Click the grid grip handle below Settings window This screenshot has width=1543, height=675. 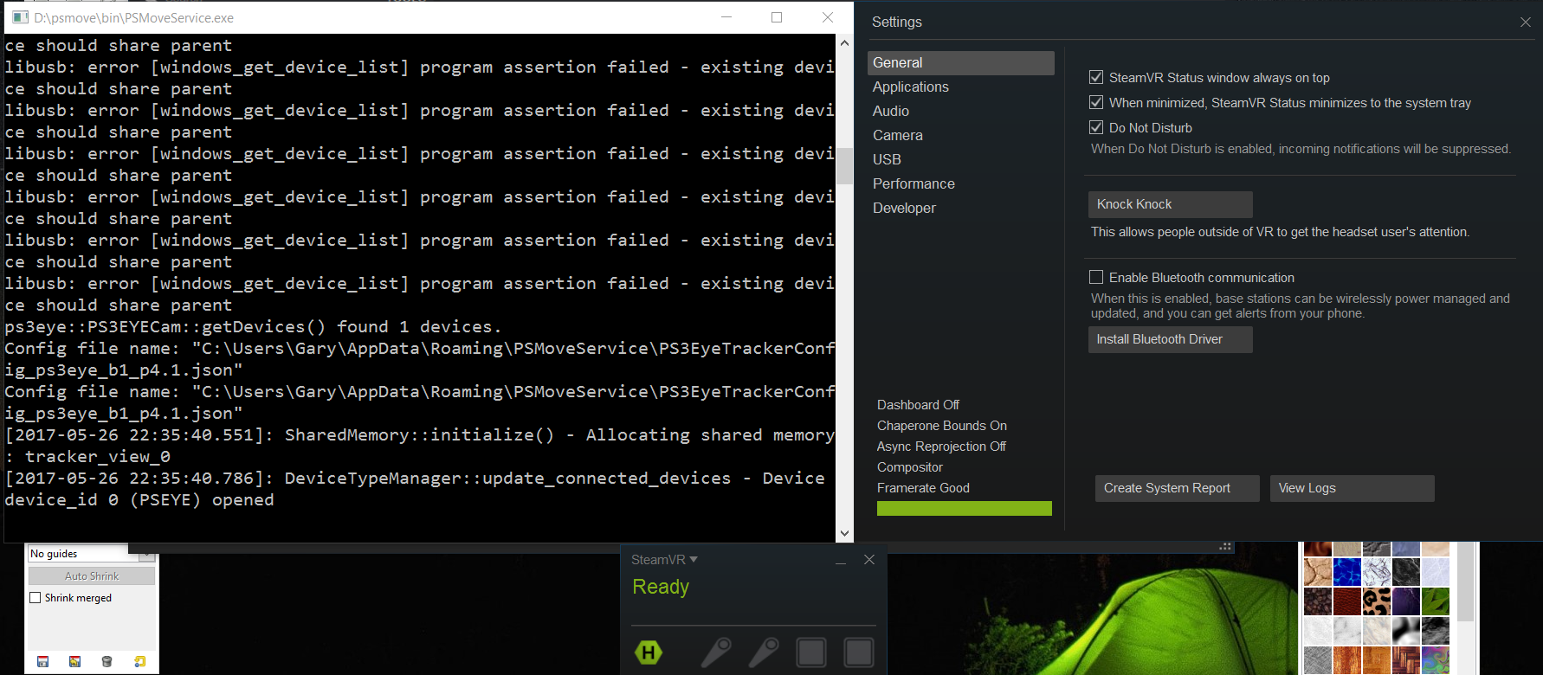coord(1225,547)
